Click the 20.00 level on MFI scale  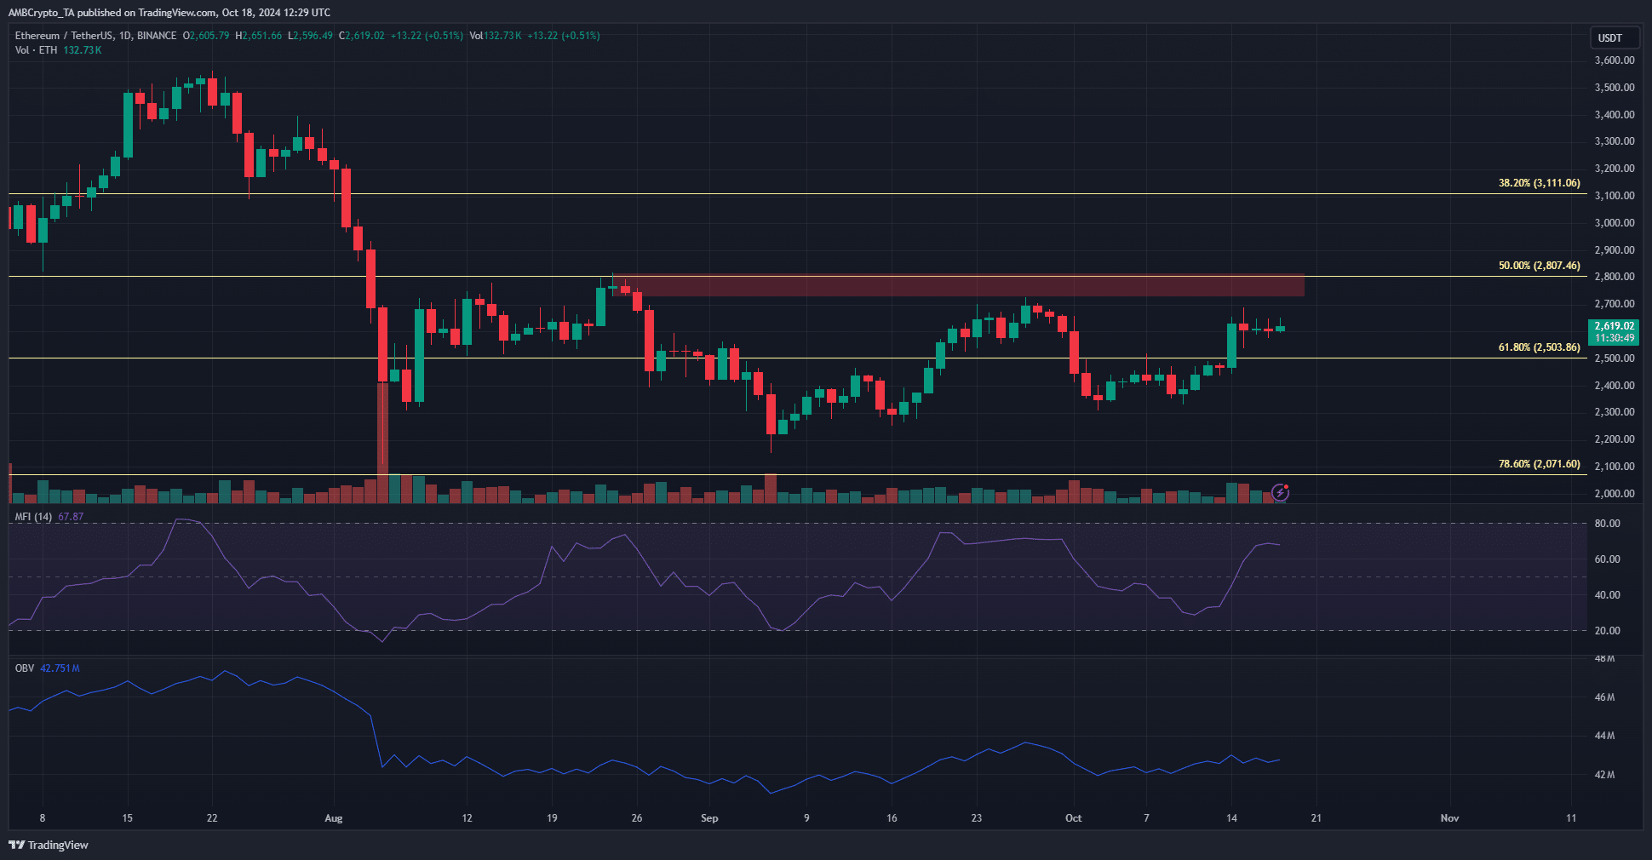tap(1608, 631)
